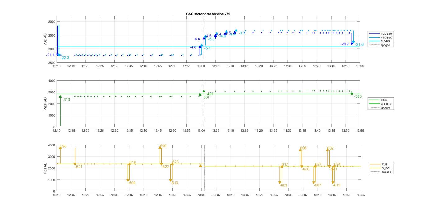Screen dimensions: 435x215
Task: Click the '-5.1' VBD annotation
Action: [207, 48]
